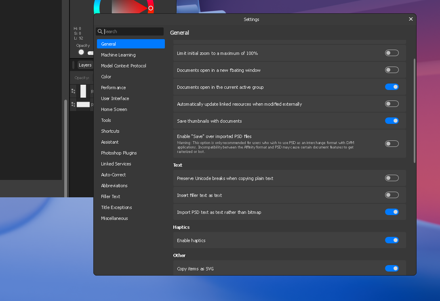The height and width of the screenshot is (301, 440).
Task: Turn off Save thumbnails with documents
Action: [392, 121]
